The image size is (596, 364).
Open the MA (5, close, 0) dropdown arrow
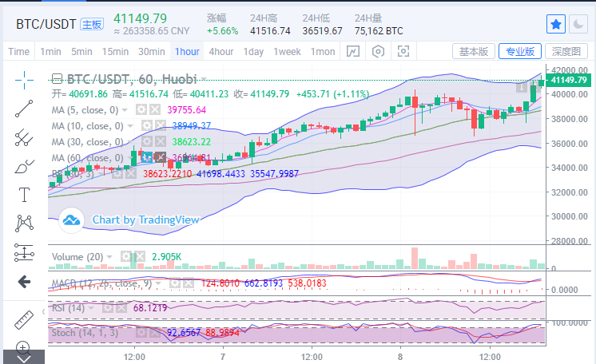pyautogui.click(x=125, y=110)
